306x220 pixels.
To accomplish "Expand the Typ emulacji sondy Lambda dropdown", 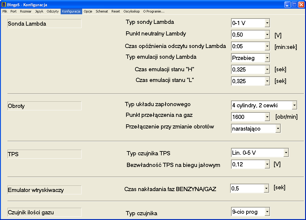I will [x=267, y=58].
